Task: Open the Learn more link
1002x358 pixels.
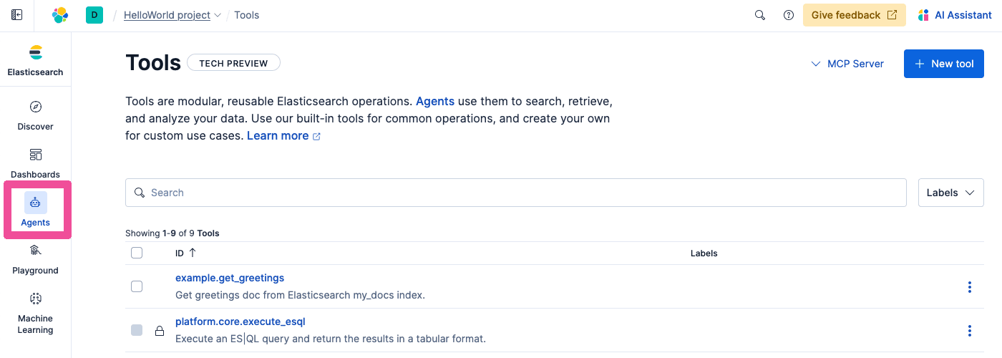Action: tap(283, 135)
